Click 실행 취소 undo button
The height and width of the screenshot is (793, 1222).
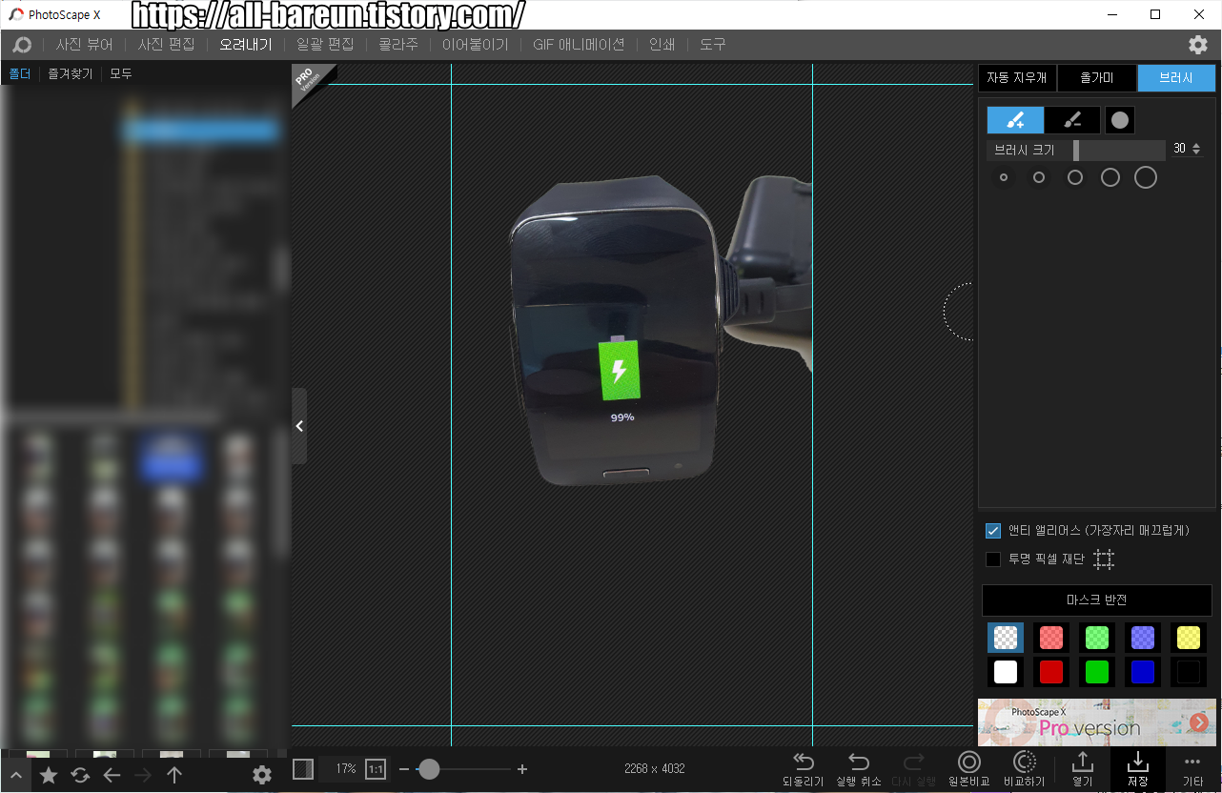coord(859,770)
